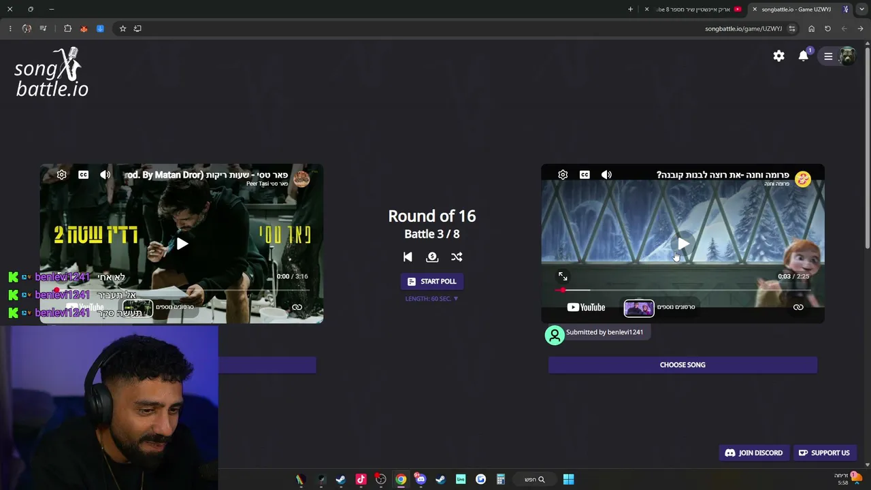Image resolution: width=871 pixels, height=490 pixels.
Task: Click right video channel avatar
Action: tap(803, 179)
